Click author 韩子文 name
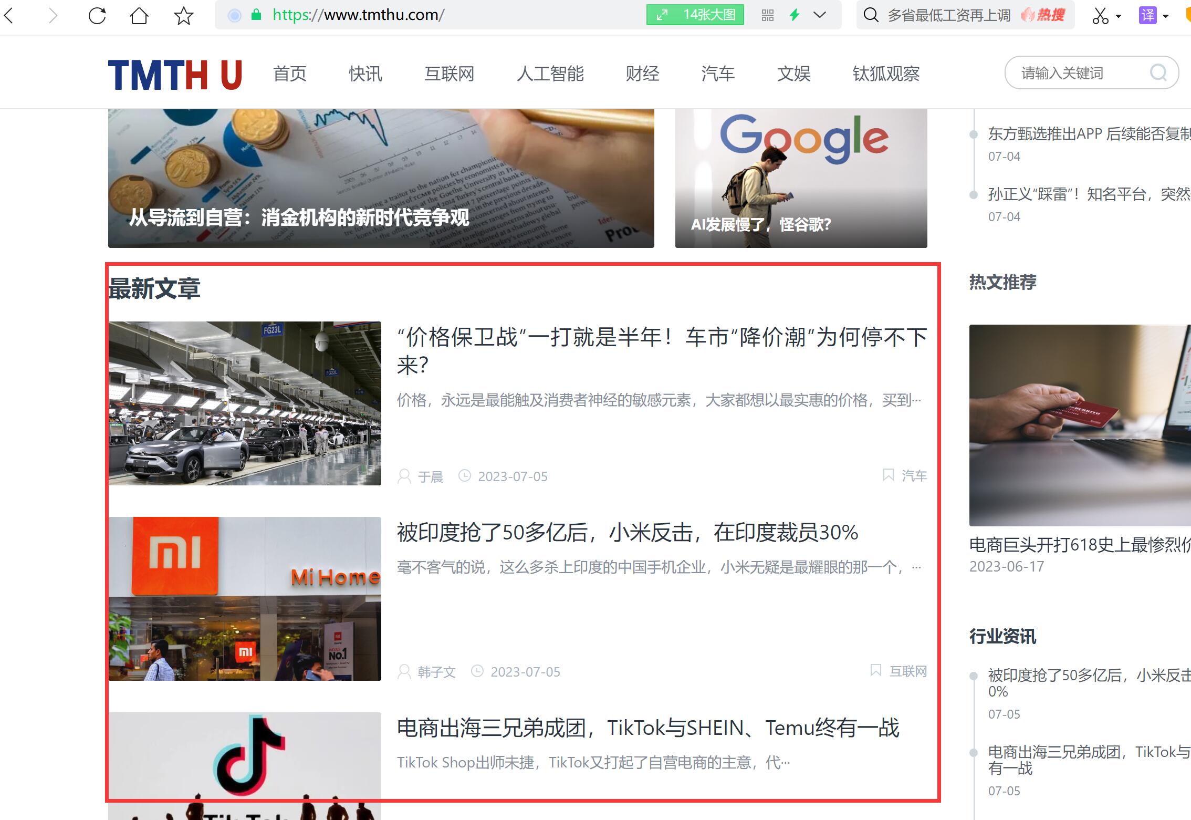Viewport: 1191px width, 820px height. (437, 672)
